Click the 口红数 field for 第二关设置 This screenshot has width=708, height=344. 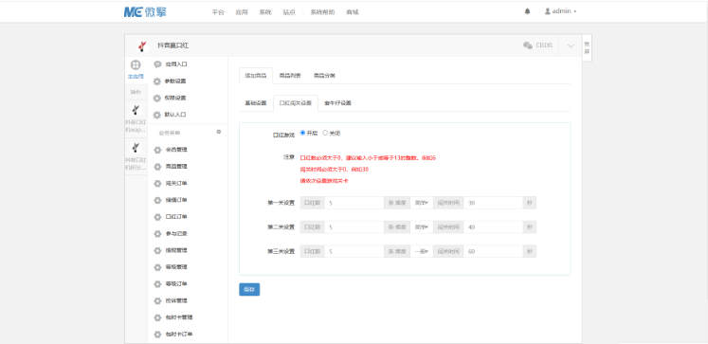[x=354, y=227]
